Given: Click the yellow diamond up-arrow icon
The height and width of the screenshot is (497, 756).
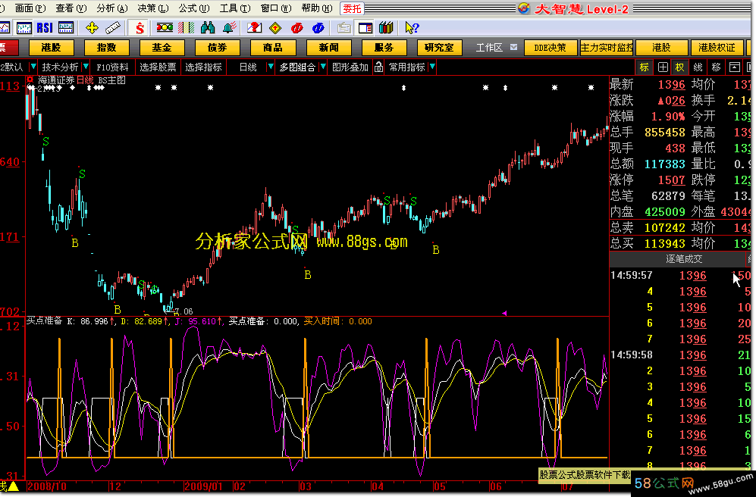Looking at the screenshot, I should click(x=275, y=28).
